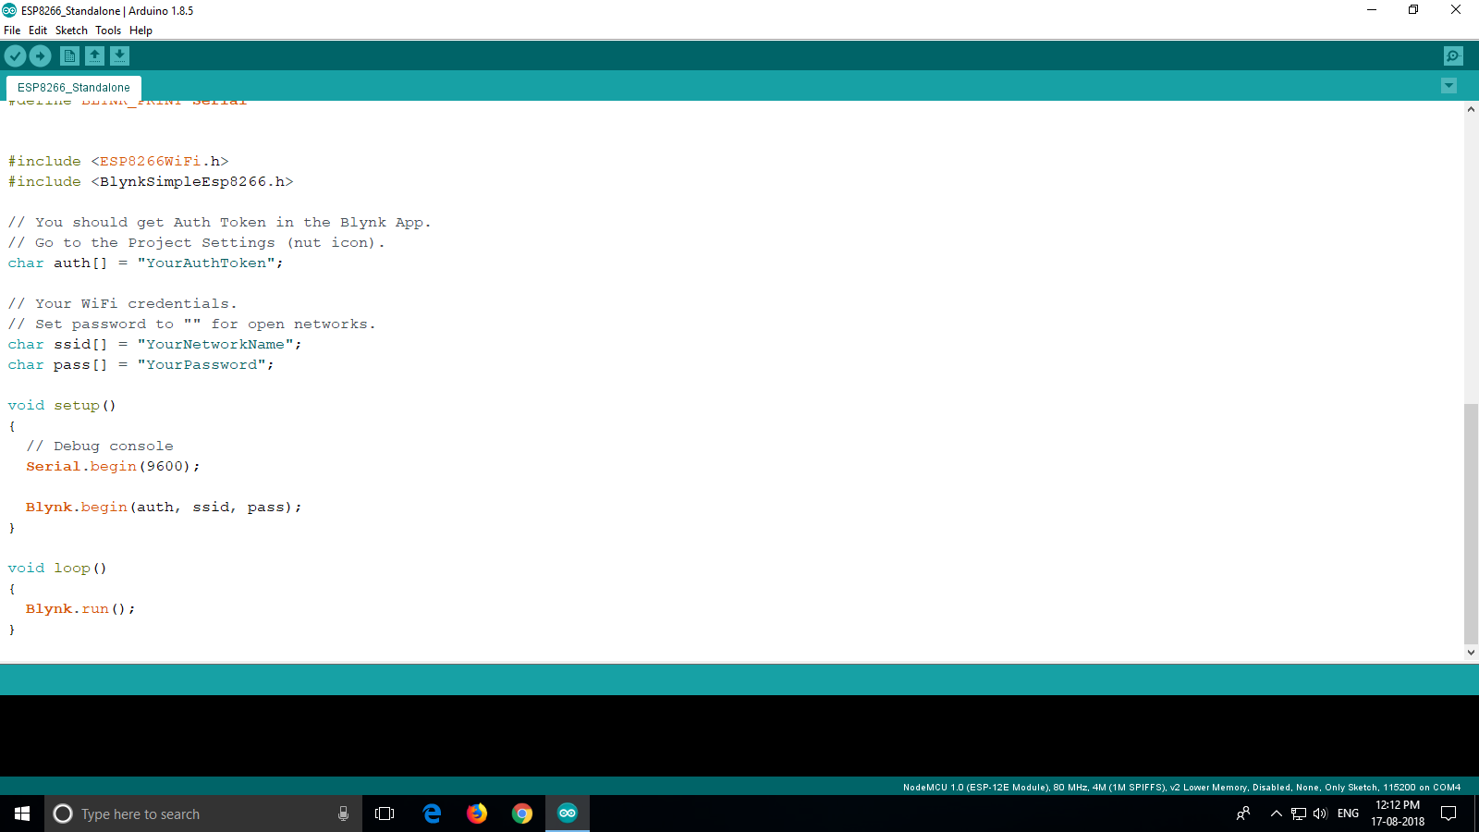Minimize the Arduino window

click(1372, 10)
